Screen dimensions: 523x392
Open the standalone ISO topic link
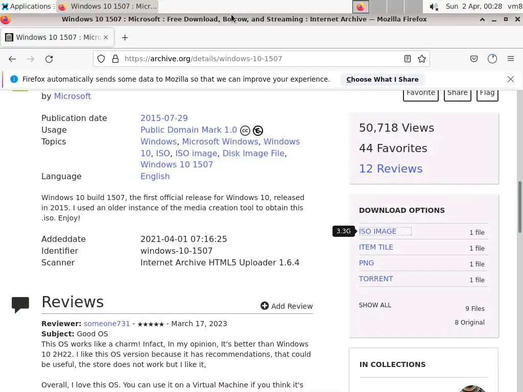click(163, 153)
